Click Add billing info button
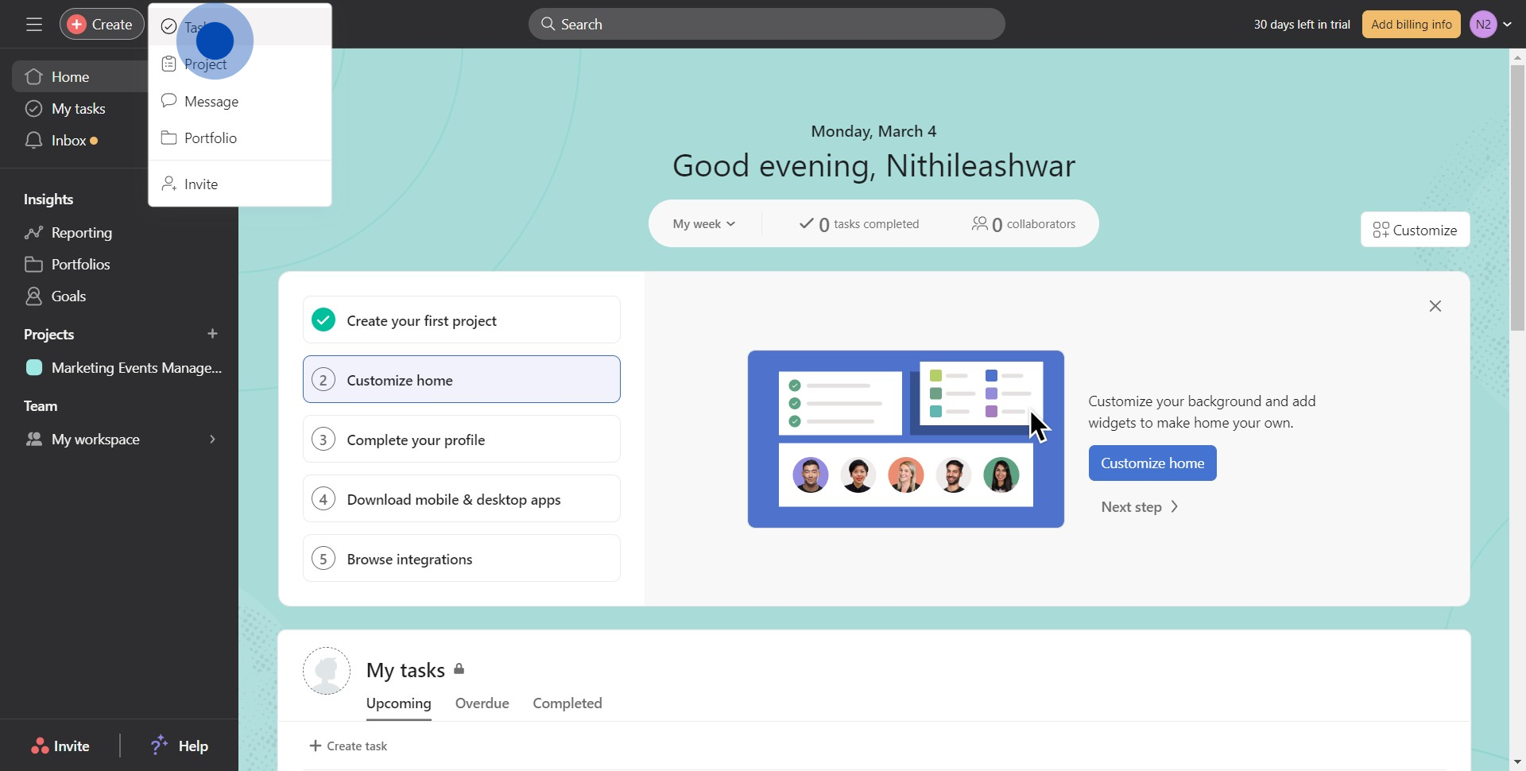The width and height of the screenshot is (1526, 771). tap(1411, 25)
